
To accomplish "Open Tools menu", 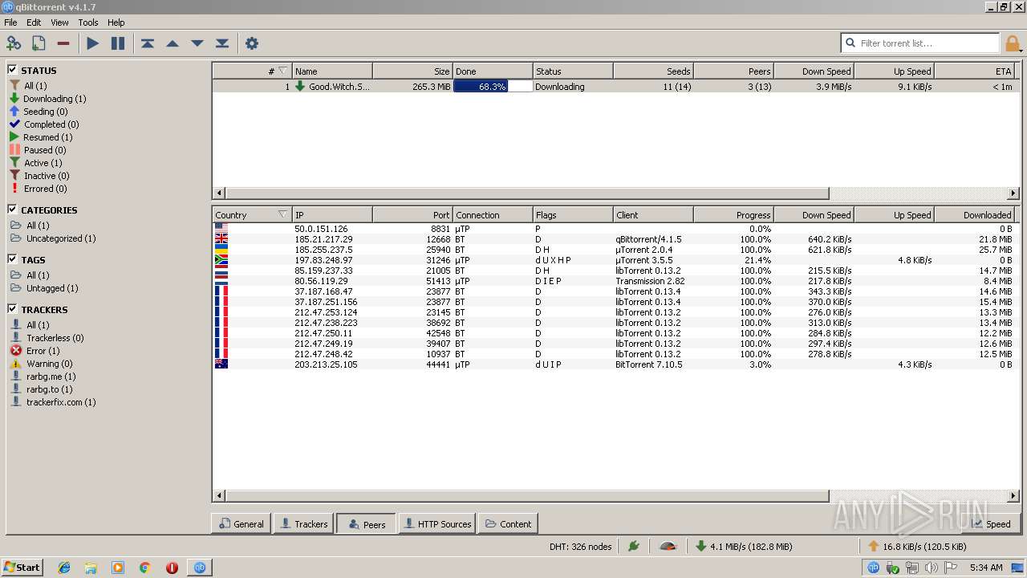I will 88,22.
